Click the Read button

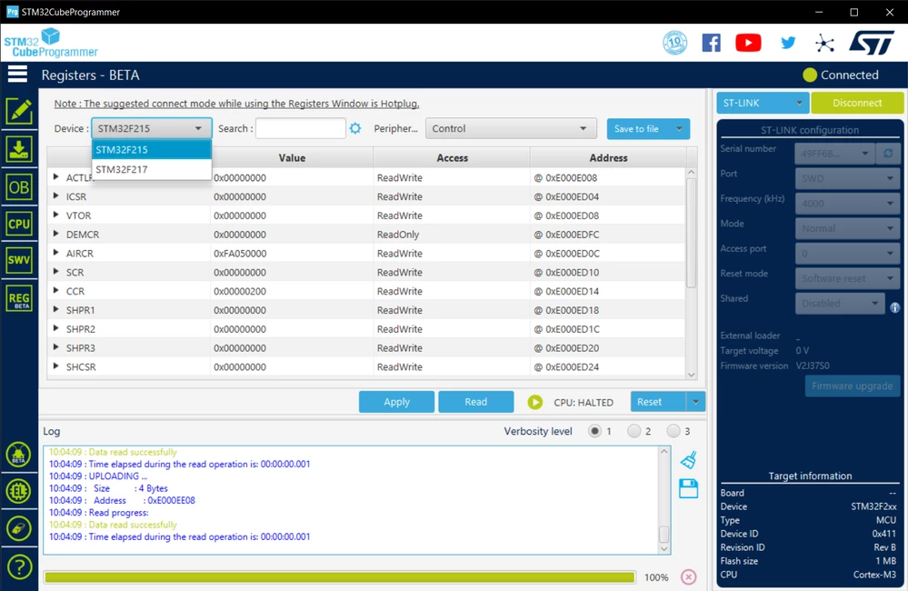476,402
